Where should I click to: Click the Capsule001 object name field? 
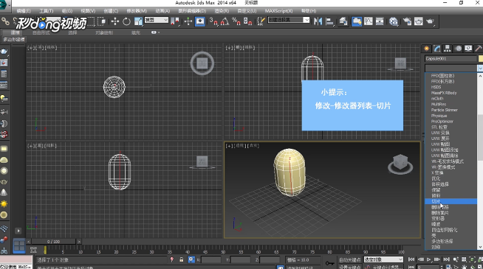[451, 58]
